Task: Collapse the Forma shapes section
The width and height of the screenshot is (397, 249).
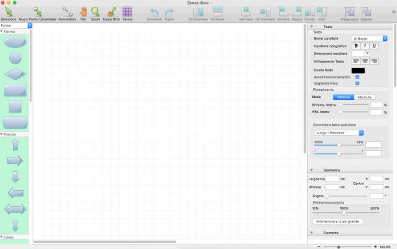Action: tap(1, 31)
